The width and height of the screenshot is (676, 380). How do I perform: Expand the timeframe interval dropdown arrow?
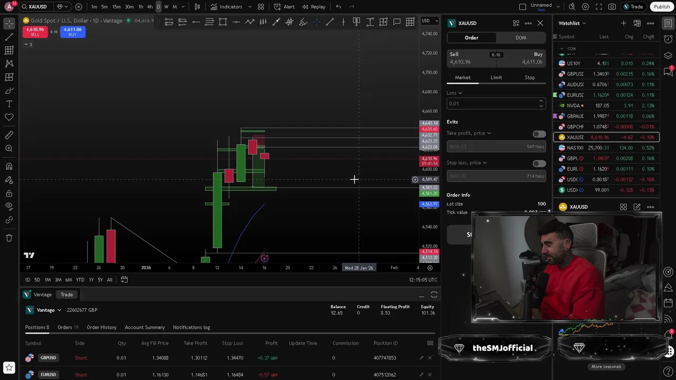(x=183, y=7)
